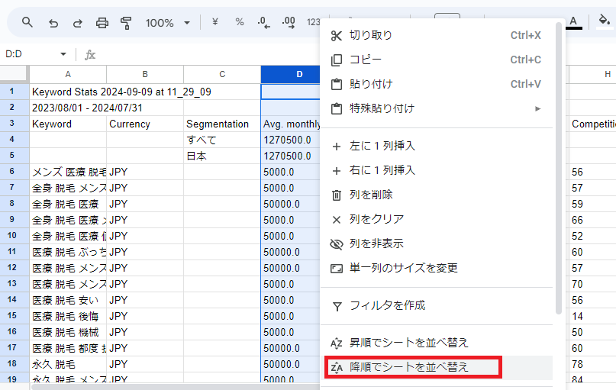This screenshot has width=616, height=390.
Task: Click 列を非表示 to hide the column
Action: [376, 243]
